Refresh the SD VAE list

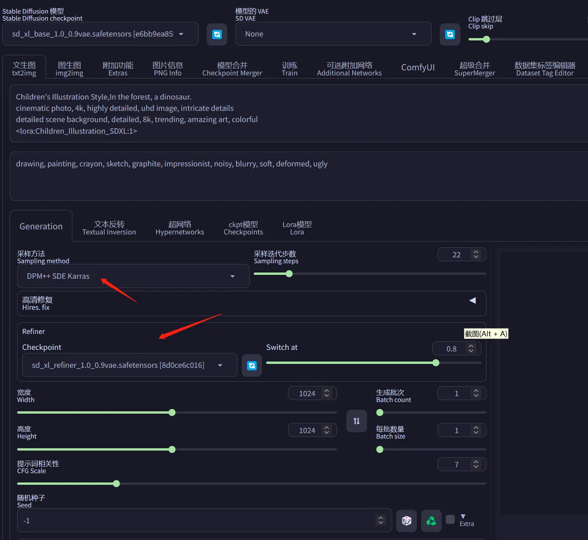450,34
